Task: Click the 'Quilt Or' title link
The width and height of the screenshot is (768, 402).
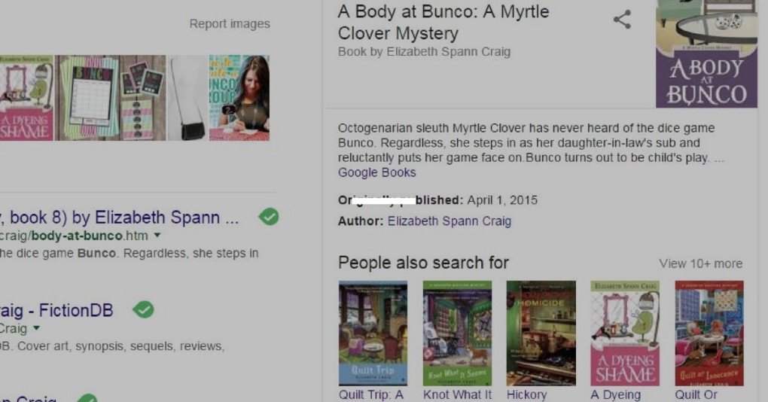Action: coord(696,394)
